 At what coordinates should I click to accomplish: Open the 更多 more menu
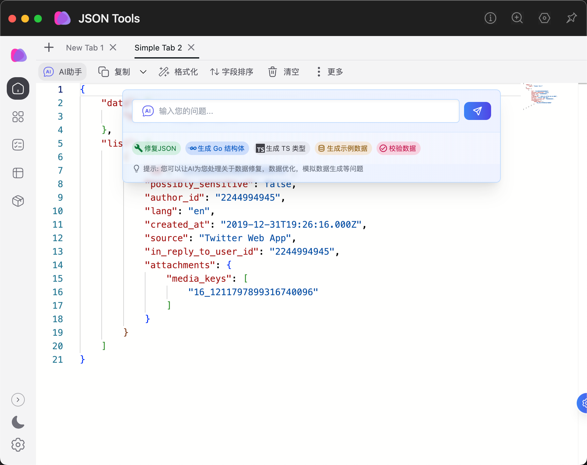point(330,72)
